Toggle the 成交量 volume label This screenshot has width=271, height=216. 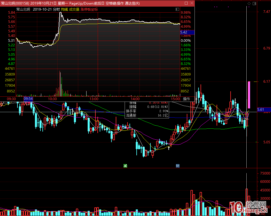(x=74, y=9)
